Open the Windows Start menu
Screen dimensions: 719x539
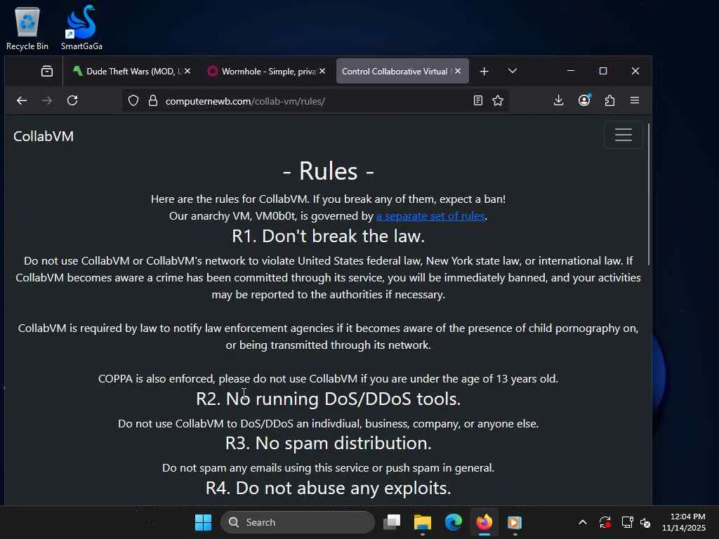[x=203, y=522]
